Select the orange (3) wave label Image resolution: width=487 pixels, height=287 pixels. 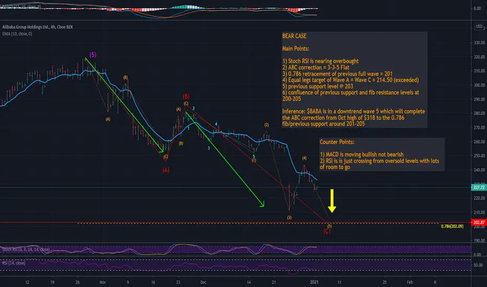tap(289, 218)
